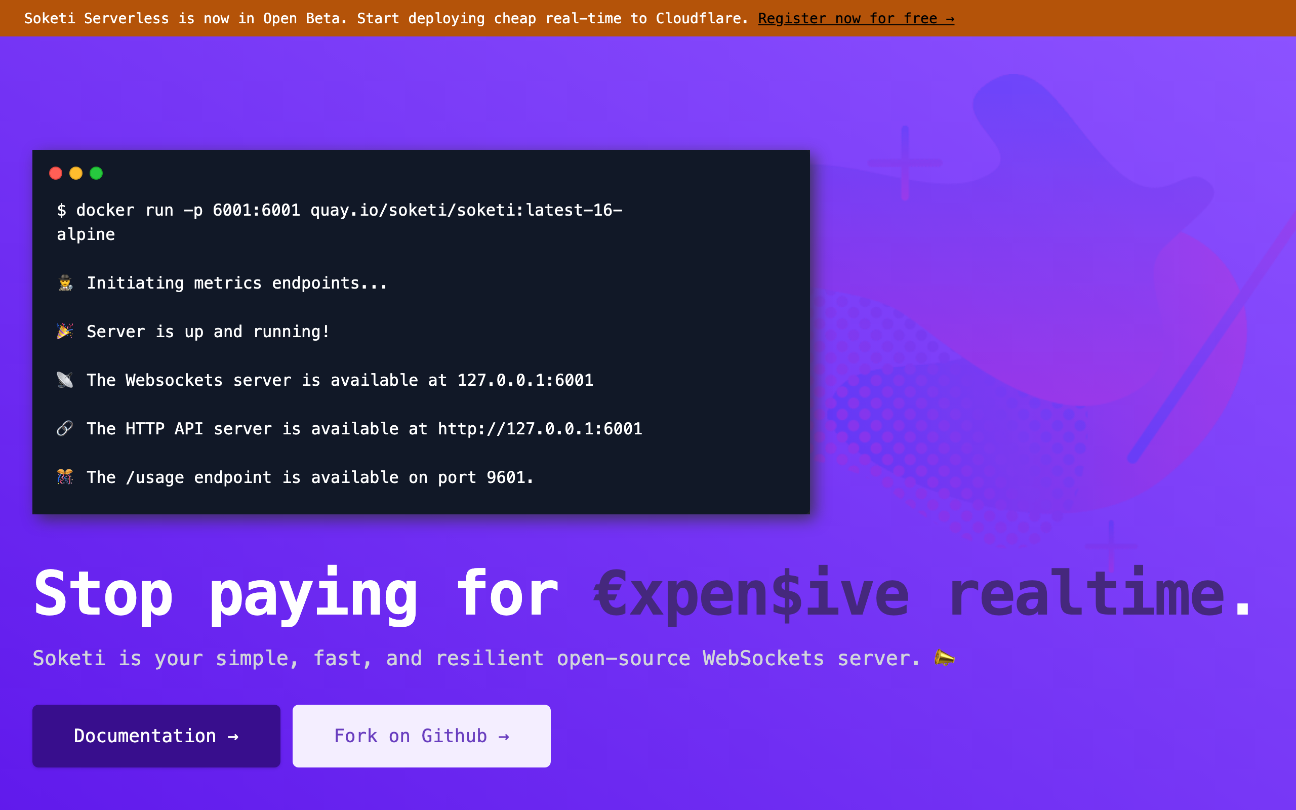Click the Server is up and running line
This screenshot has height=810, width=1296.
(208, 332)
